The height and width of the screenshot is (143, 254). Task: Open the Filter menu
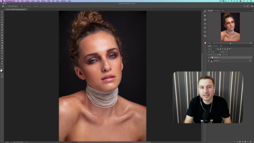[49, 1]
